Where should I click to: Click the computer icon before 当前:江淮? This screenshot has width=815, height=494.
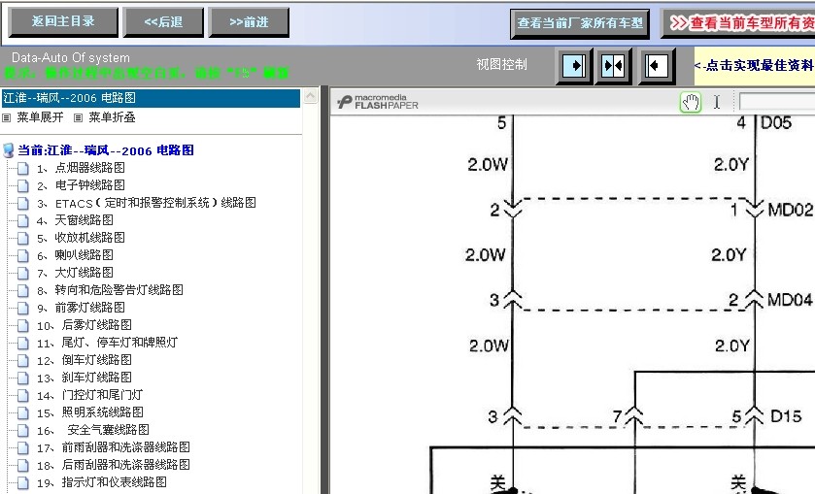(x=9, y=150)
